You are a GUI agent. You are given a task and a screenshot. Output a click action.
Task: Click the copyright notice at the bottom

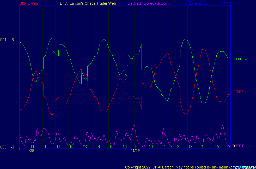[x=177, y=167]
